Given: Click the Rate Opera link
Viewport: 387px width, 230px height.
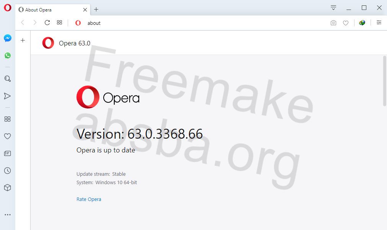Looking at the screenshot, I should pyautogui.click(x=89, y=199).
